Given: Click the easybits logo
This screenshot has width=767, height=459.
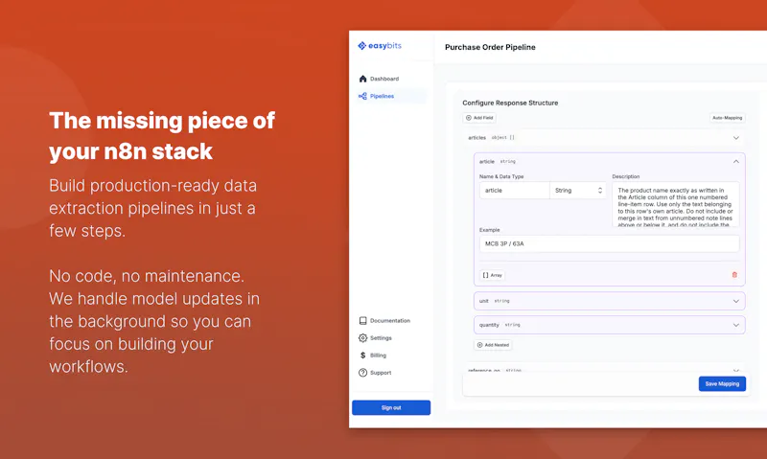Looking at the screenshot, I should coord(380,45).
